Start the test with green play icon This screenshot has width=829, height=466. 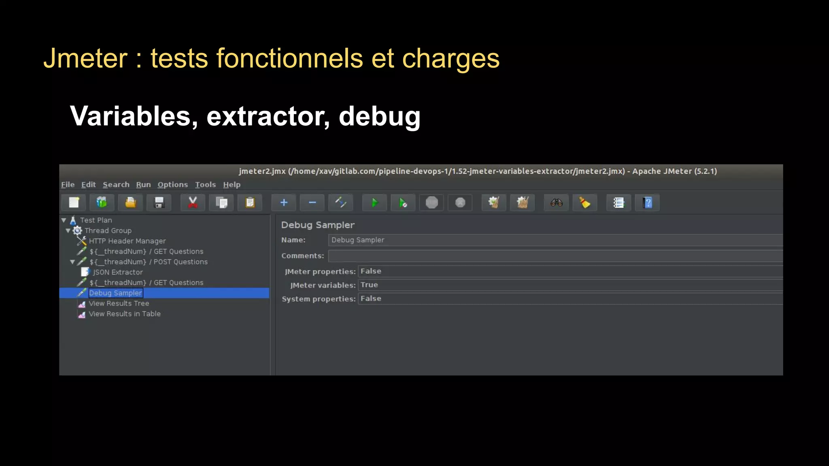coord(374,203)
